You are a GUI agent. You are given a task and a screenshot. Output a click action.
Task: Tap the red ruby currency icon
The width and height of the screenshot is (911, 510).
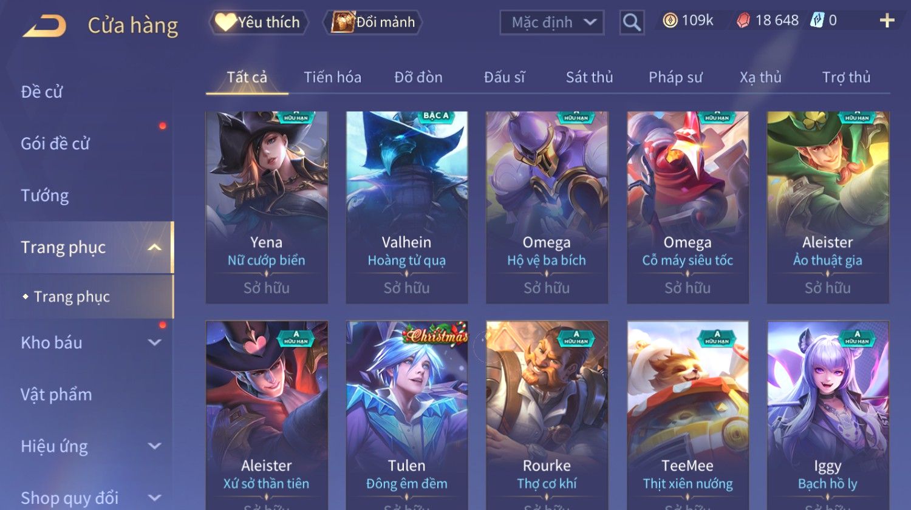pyautogui.click(x=743, y=21)
